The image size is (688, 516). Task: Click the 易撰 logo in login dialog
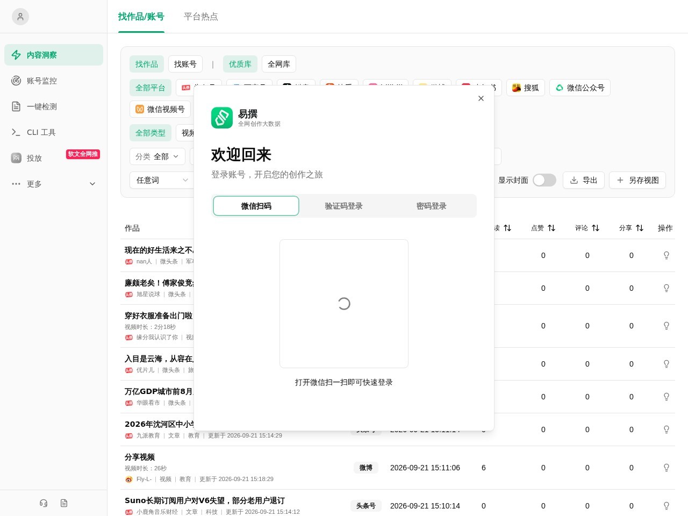222,118
